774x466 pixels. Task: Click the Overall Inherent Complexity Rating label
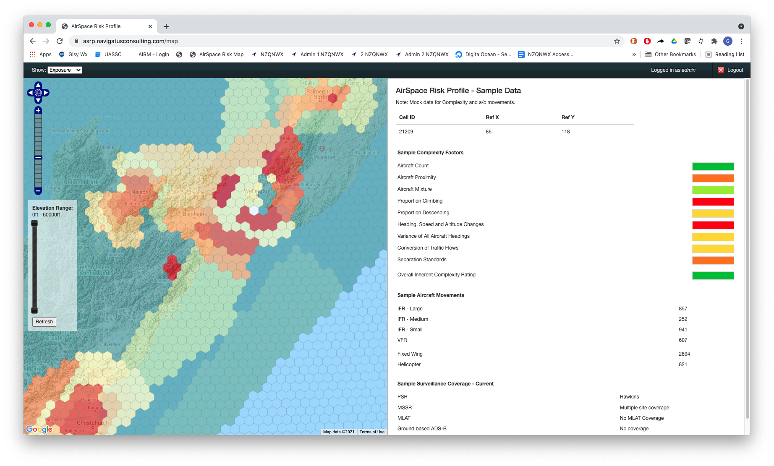point(437,275)
